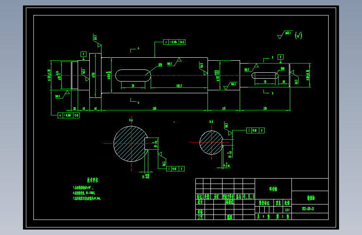Click diameter dimension at far right shaft end
Image resolution: width=362 pixels, height=235 pixels.
click(x=308, y=75)
